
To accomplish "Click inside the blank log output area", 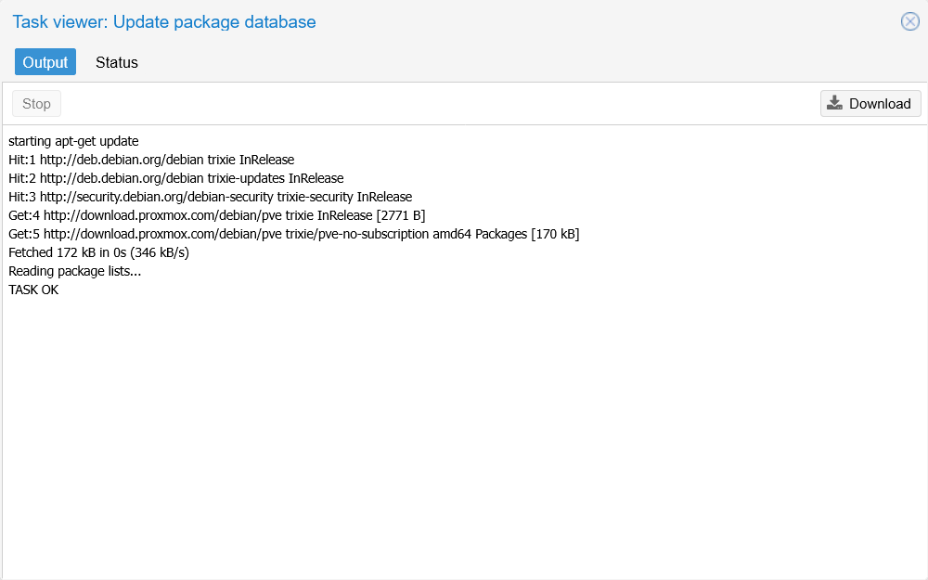I will [x=464, y=418].
